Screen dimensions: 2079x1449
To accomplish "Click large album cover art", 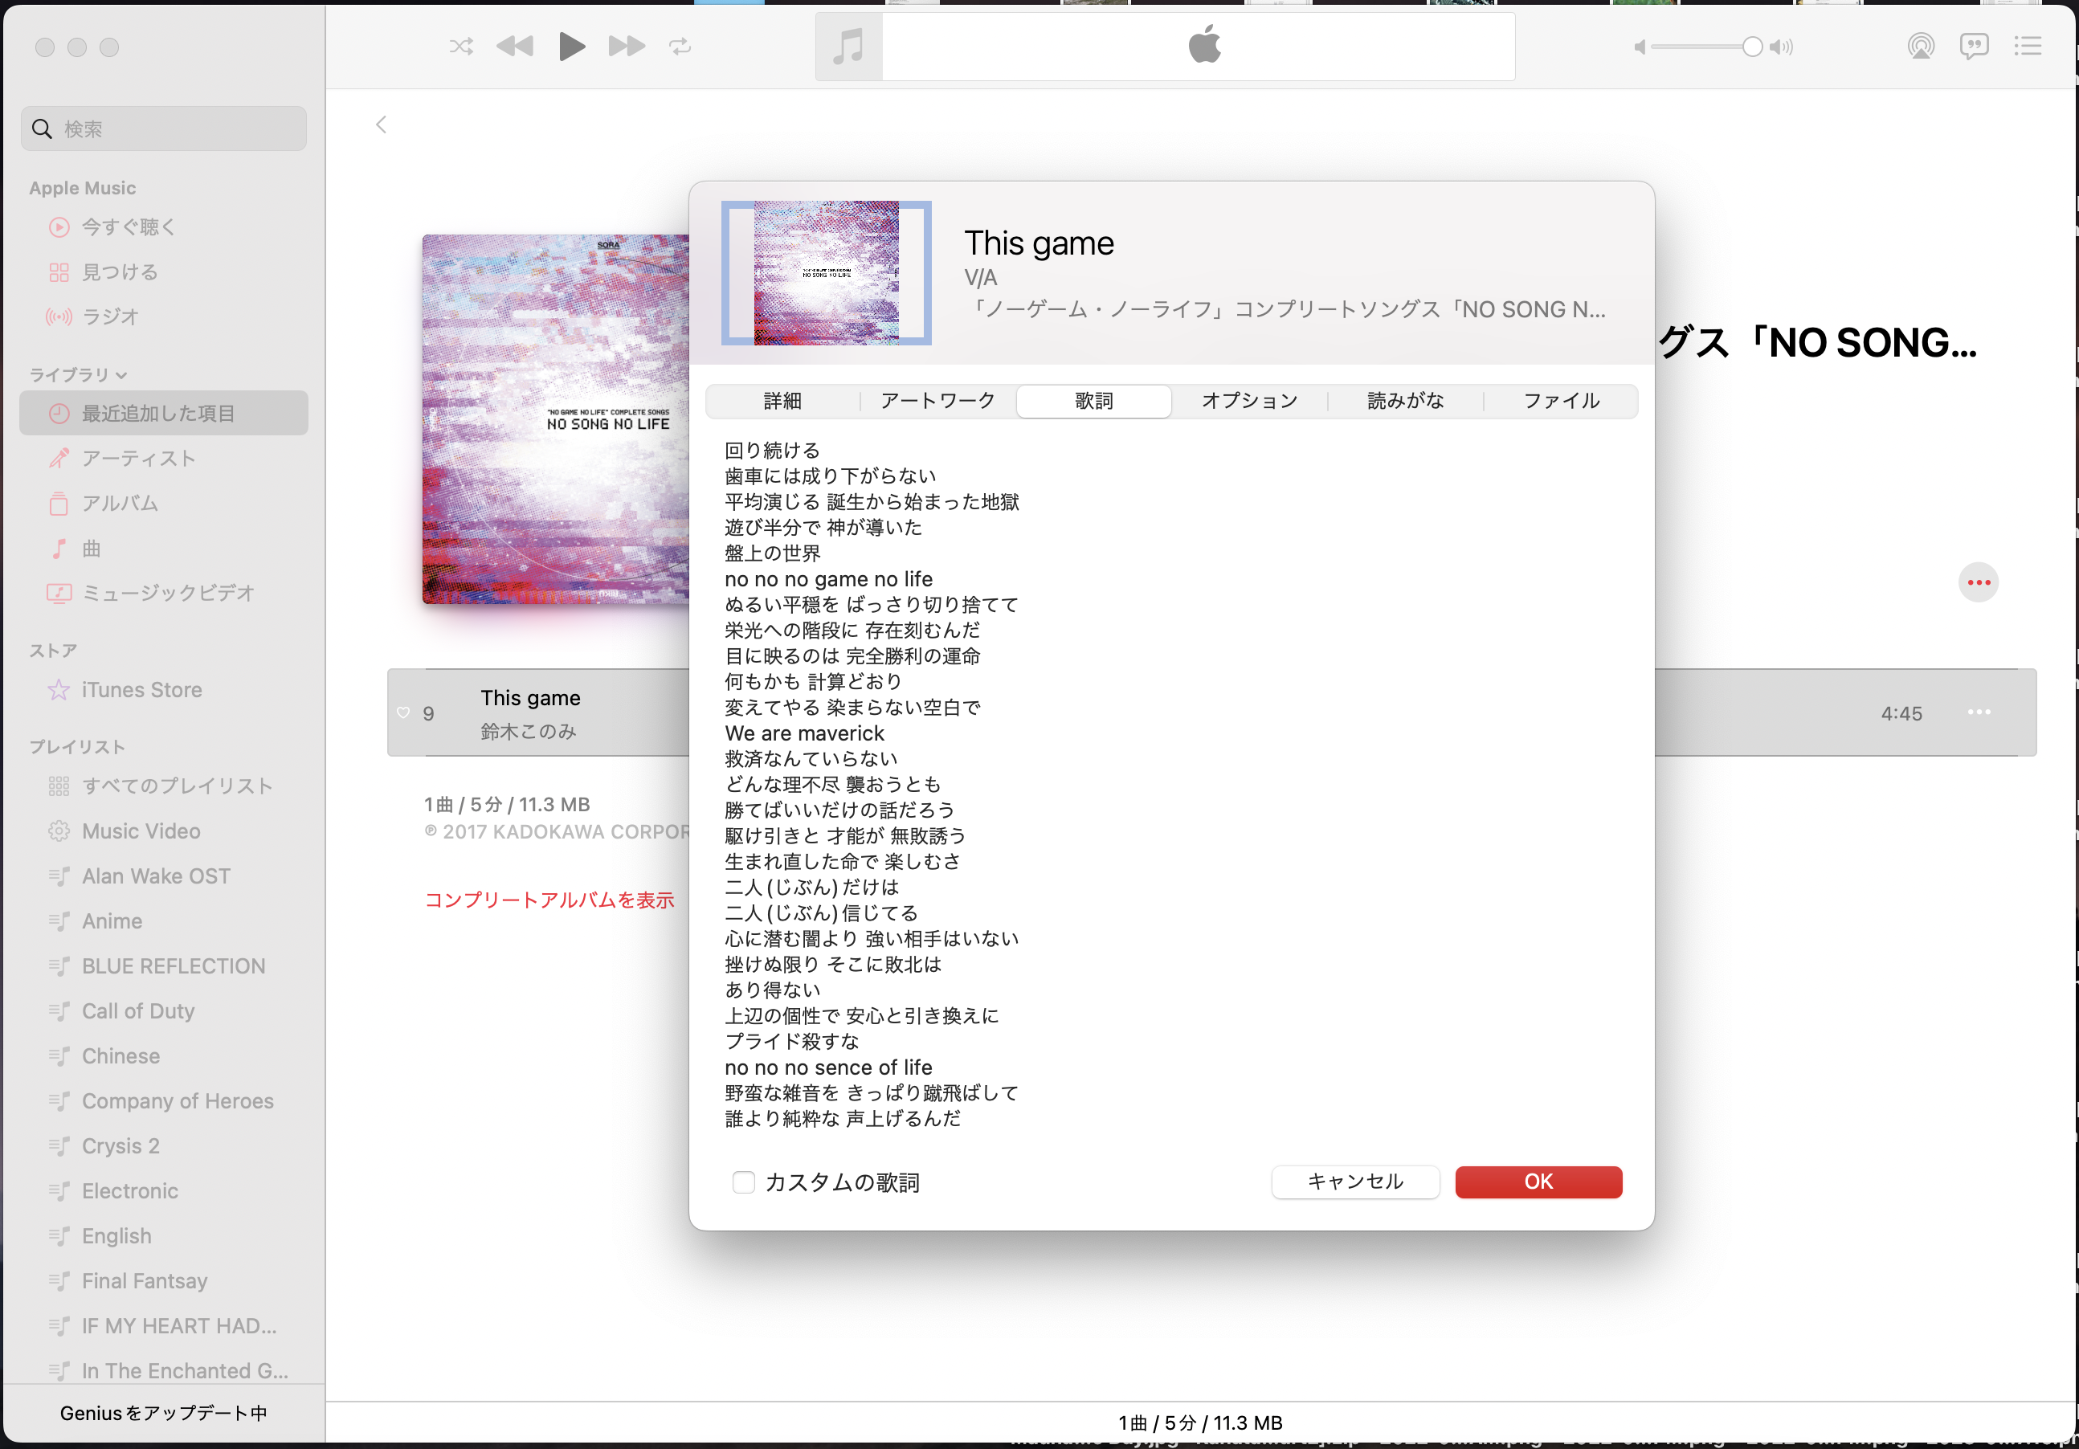I will point(556,419).
